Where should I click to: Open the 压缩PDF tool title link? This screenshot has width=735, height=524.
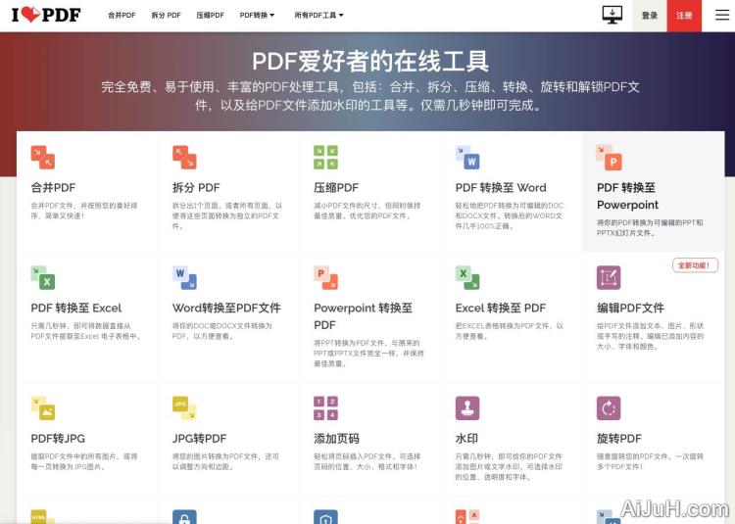(336, 188)
